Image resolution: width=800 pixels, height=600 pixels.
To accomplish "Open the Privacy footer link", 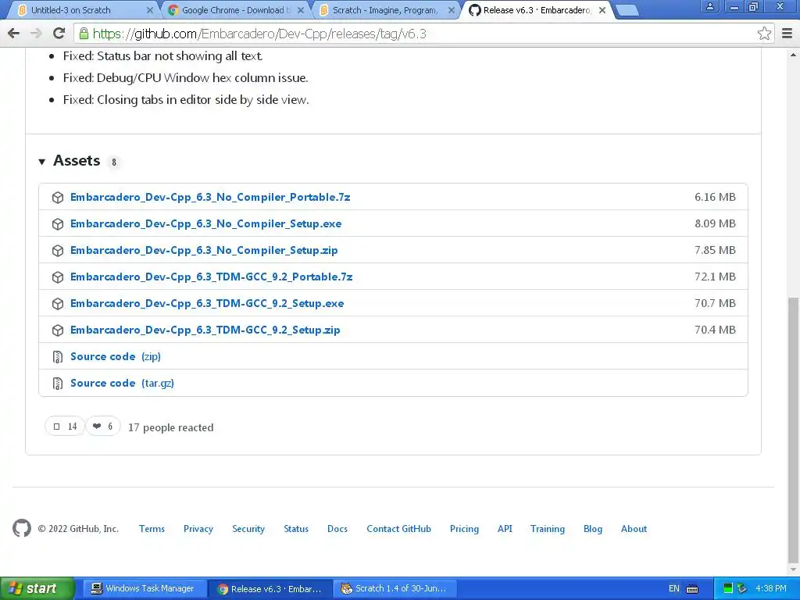I will pyautogui.click(x=198, y=529).
